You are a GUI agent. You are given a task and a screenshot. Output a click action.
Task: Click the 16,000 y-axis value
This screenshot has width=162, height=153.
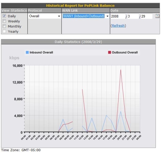click(18, 66)
